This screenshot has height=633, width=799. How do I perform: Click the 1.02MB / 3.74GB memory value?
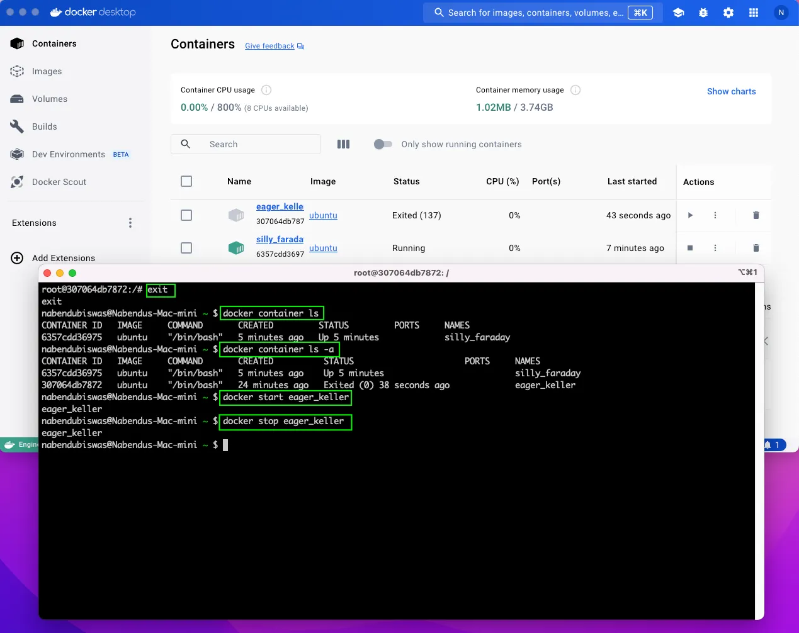coord(514,108)
